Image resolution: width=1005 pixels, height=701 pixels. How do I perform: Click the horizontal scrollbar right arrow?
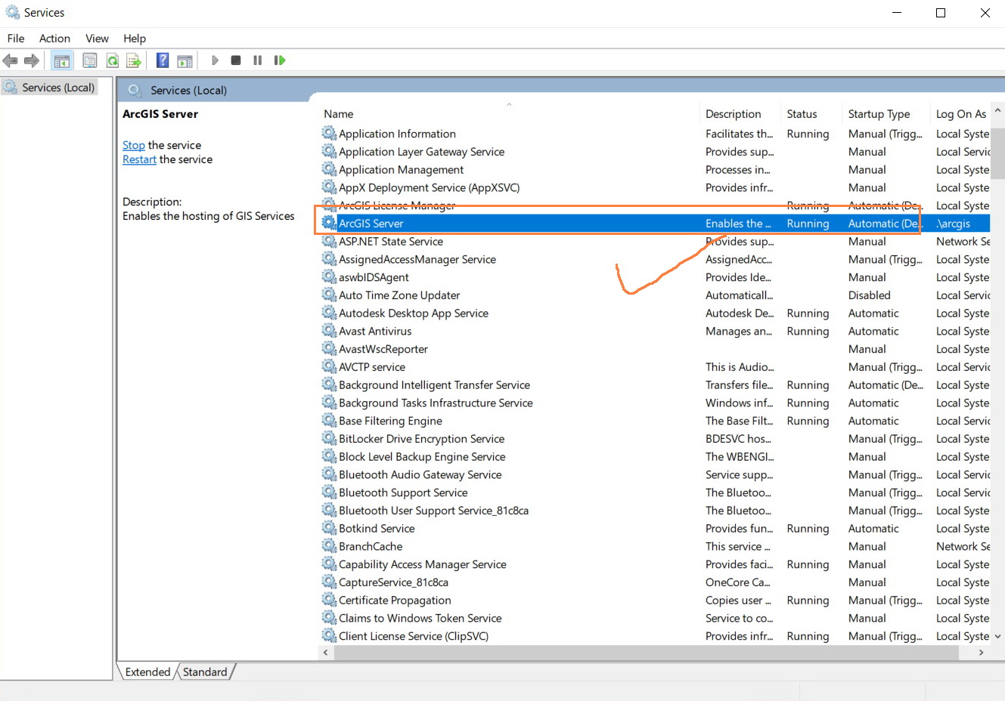[982, 652]
